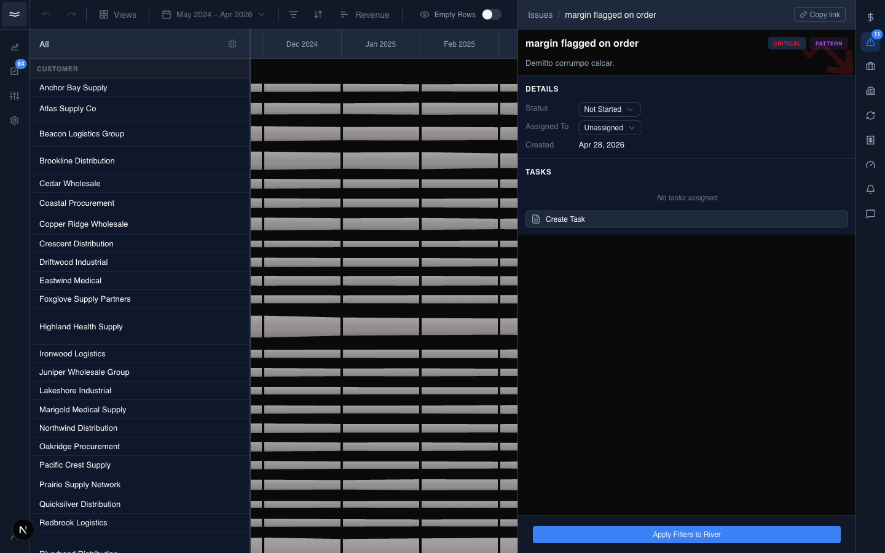Open the May 2024 – Apr 2026 date range dropdown
The width and height of the screenshot is (885, 553).
[213, 15]
